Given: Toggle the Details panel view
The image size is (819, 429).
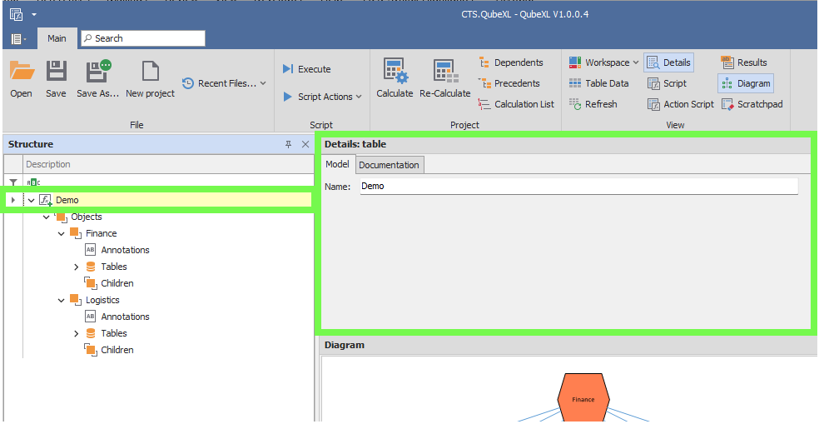Looking at the screenshot, I should [668, 62].
